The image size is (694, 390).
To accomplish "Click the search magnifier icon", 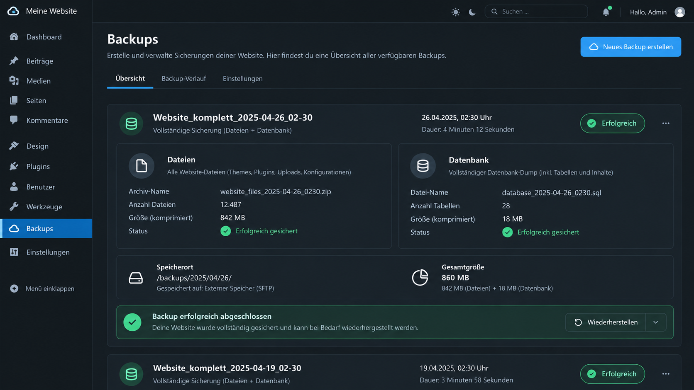I will pos(494,12).
